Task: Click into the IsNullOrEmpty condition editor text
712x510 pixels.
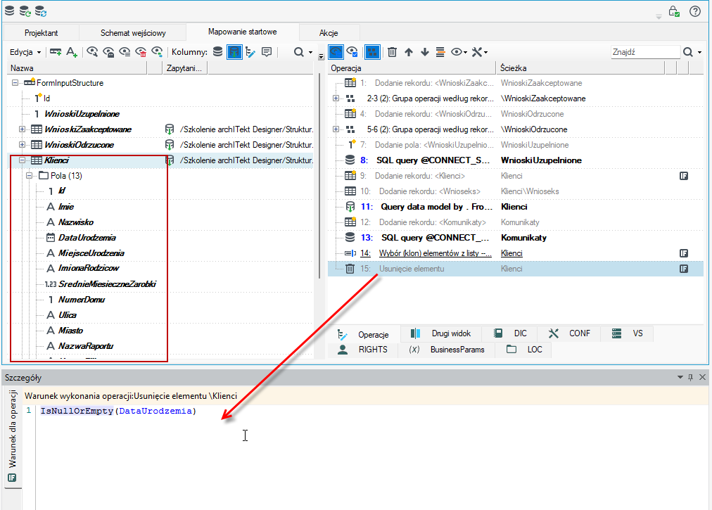Action: [118, 411]
